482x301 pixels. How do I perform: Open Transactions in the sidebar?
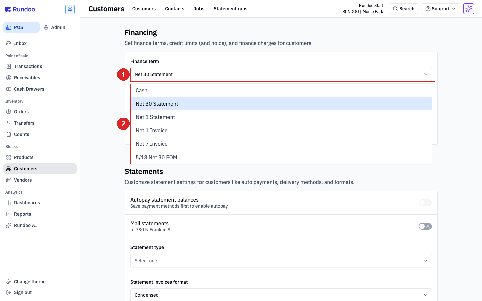pos(40,66)
